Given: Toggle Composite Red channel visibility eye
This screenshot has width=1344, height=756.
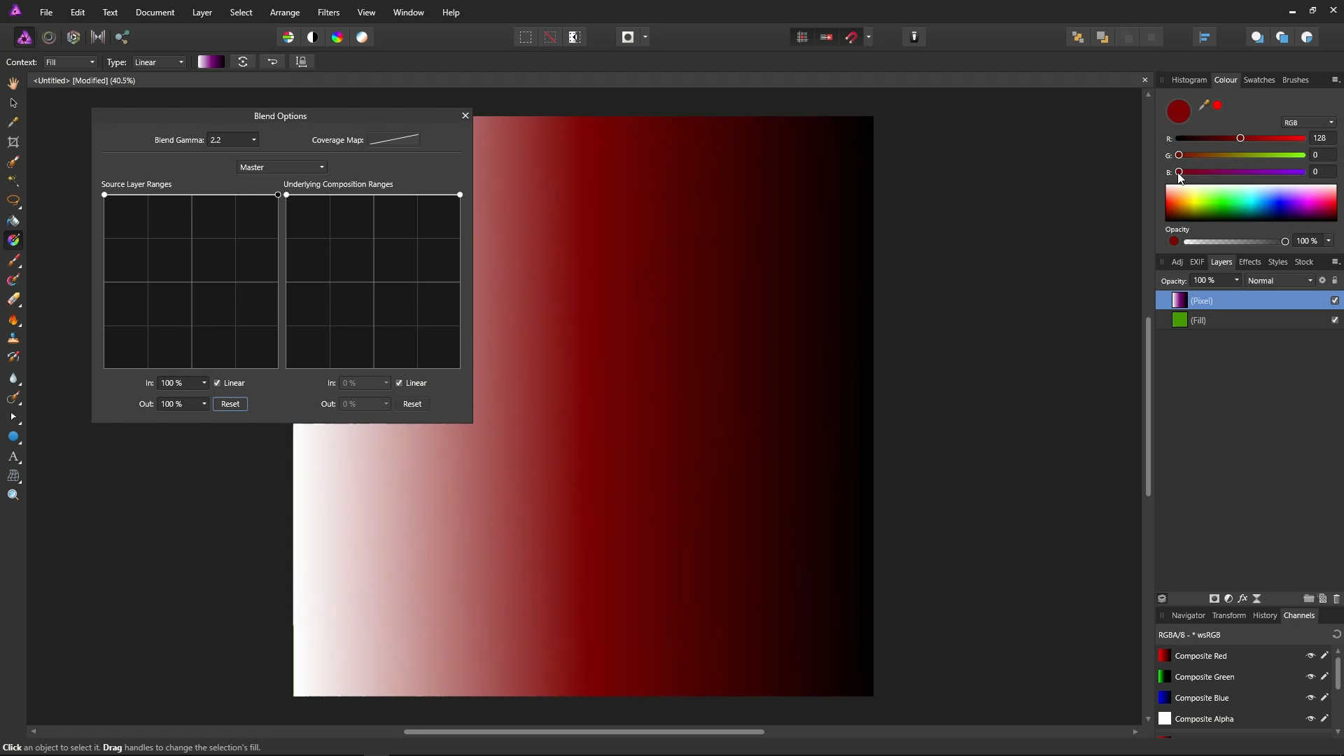Looking at the screenshot, I should click(x=1310, y=656).
